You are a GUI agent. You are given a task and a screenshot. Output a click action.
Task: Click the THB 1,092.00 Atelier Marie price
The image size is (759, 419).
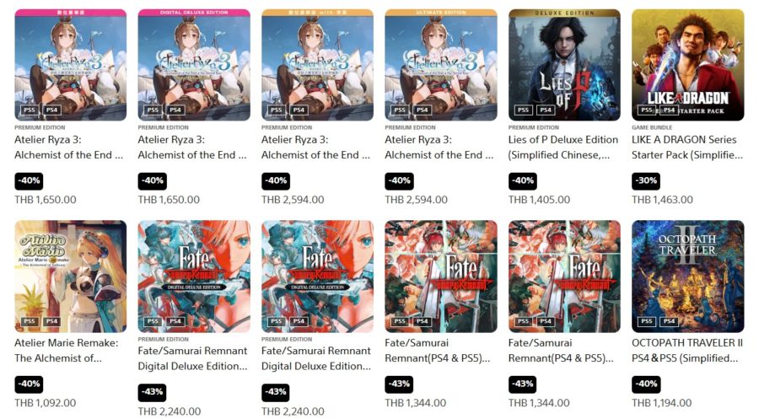(45, 402)
